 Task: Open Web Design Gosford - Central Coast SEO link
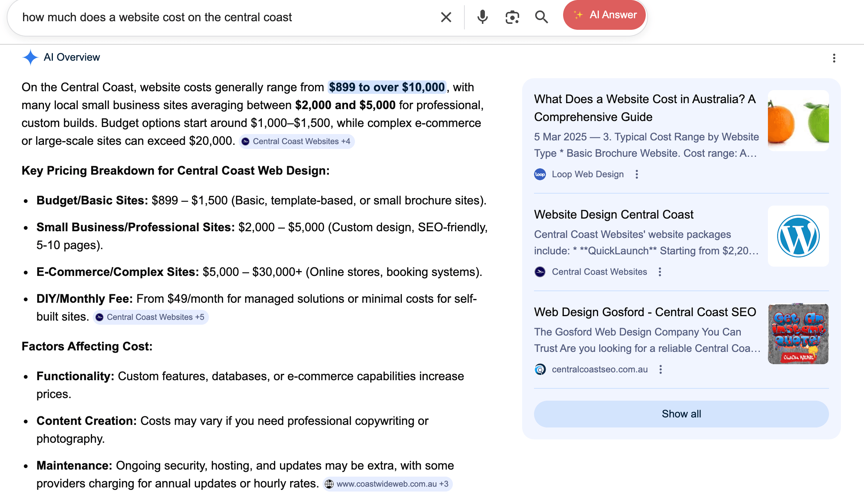[x=645, y=312]
